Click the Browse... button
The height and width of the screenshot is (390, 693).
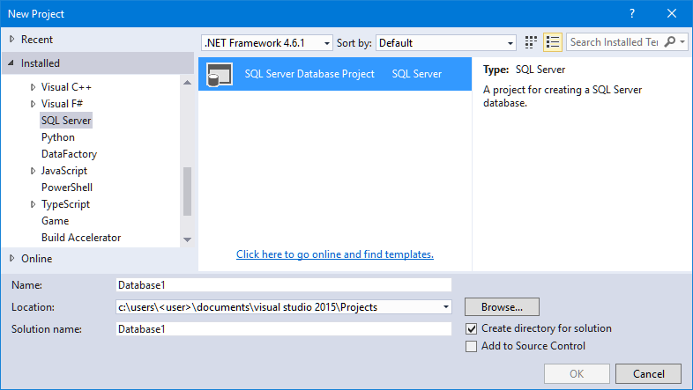pyautogui.click(x=502, y=307)
